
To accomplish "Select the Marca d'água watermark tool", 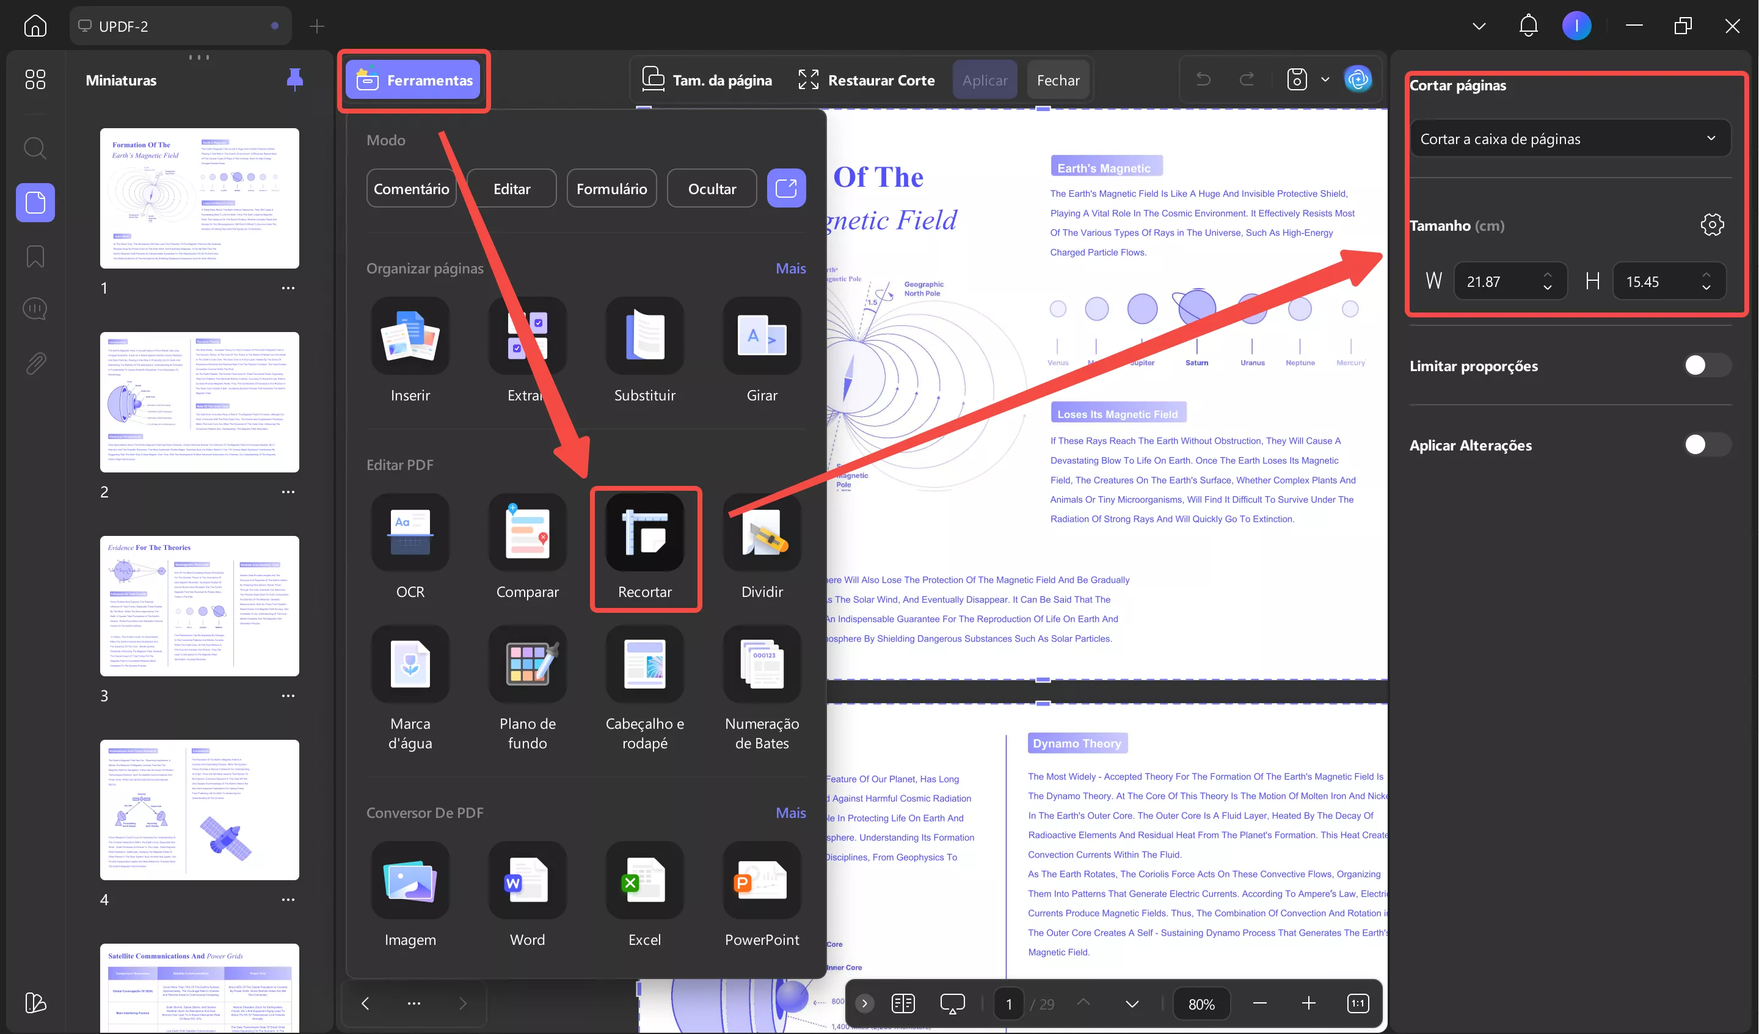I will pos(410,665).
